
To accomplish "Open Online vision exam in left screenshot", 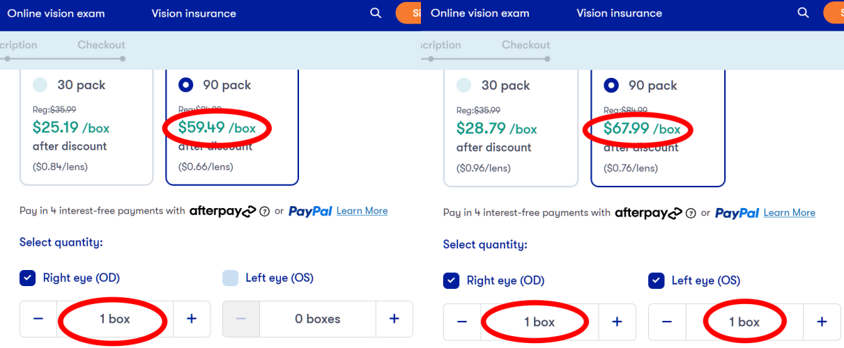I will 56,13.
